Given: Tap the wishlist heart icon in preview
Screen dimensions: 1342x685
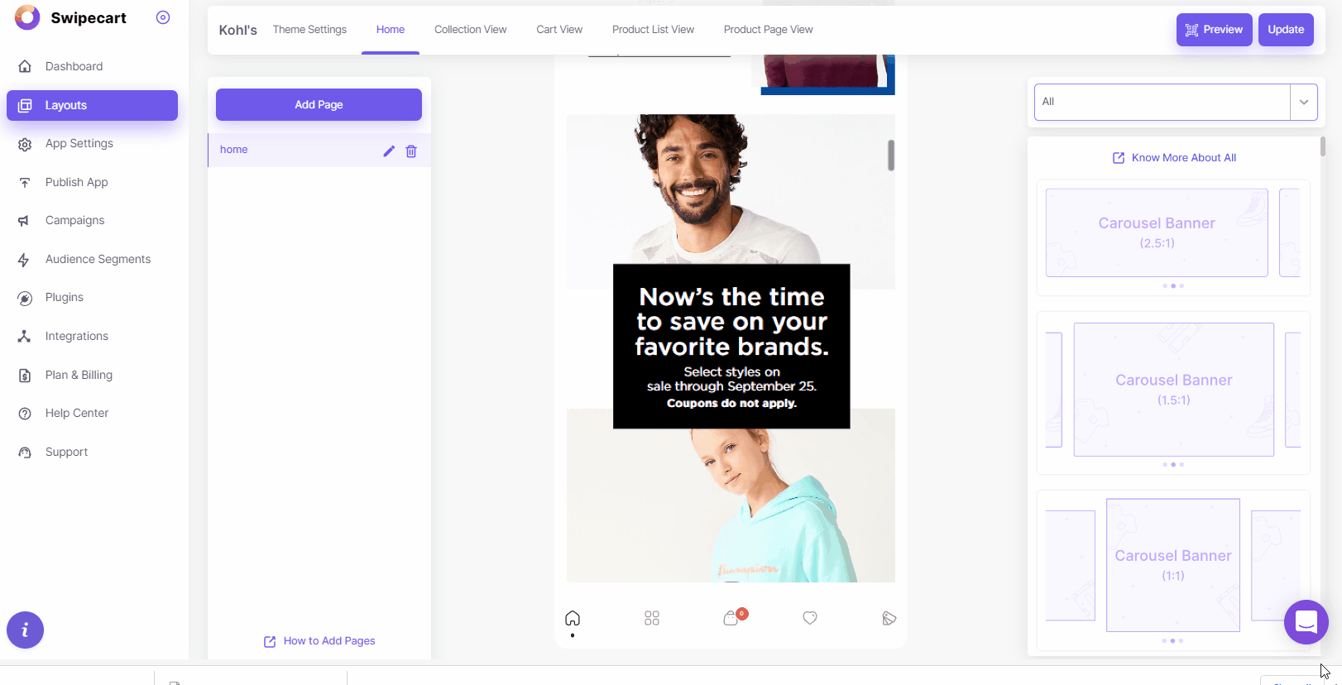Looking at the screenshot, I should pyautogui.click(x=810, y=618).
